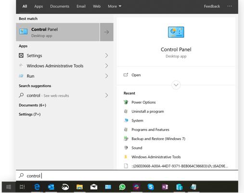The width and height of the screenshot is (244, 193).
Task: Expand Windows Administrative Tools result chevron
Action: click(x=106, y=66)
